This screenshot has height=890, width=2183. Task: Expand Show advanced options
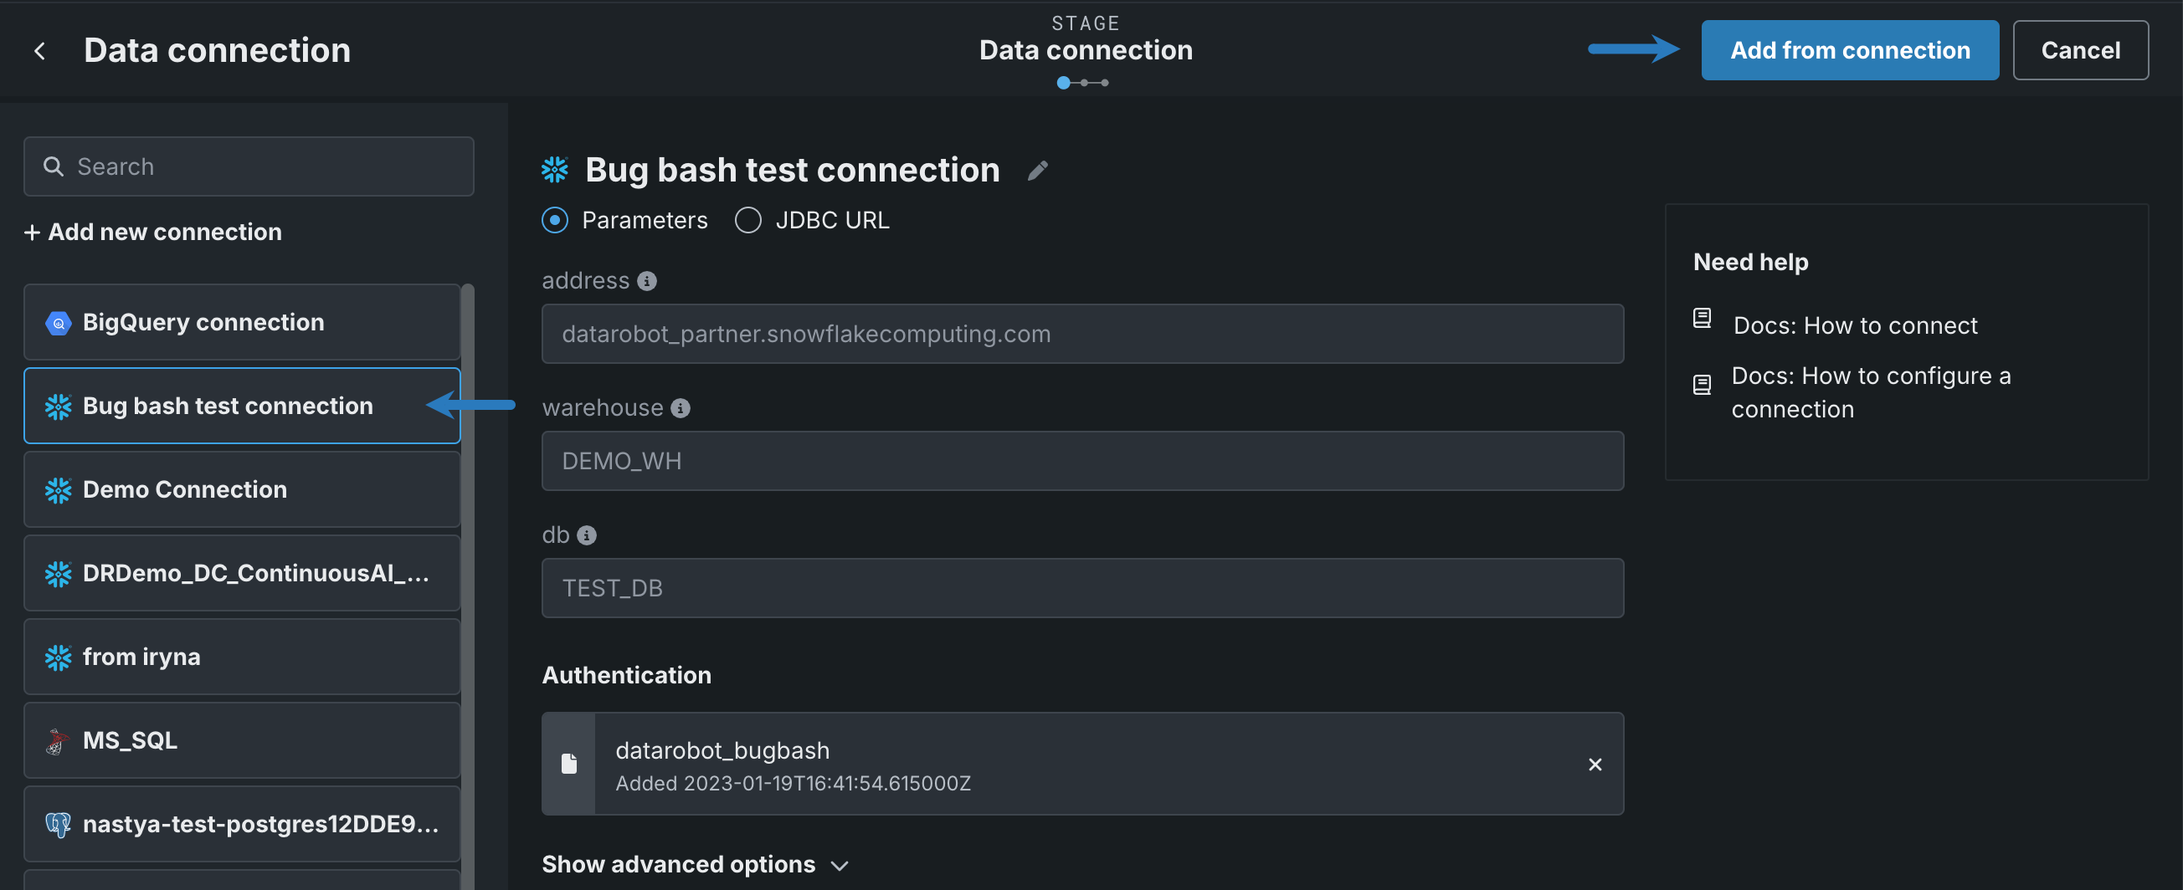(694, 864)
